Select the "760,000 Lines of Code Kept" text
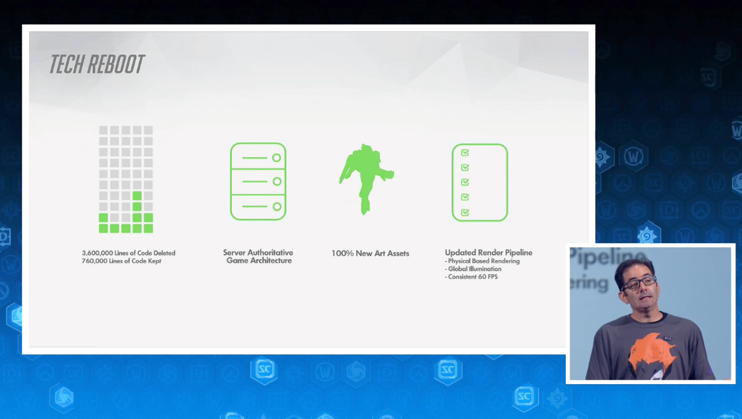Screen dimensions: 742x419 point(122,261)
